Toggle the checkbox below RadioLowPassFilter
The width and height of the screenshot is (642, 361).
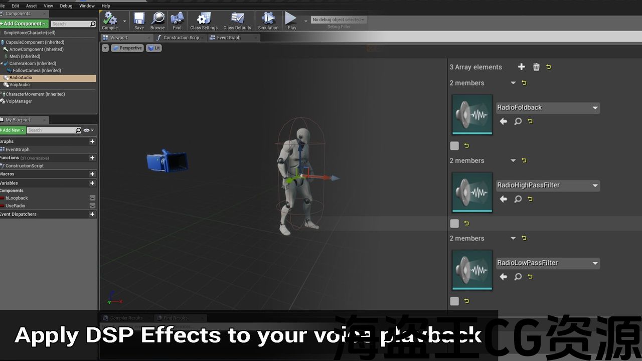pyautogui.click(x=454, y=301)
